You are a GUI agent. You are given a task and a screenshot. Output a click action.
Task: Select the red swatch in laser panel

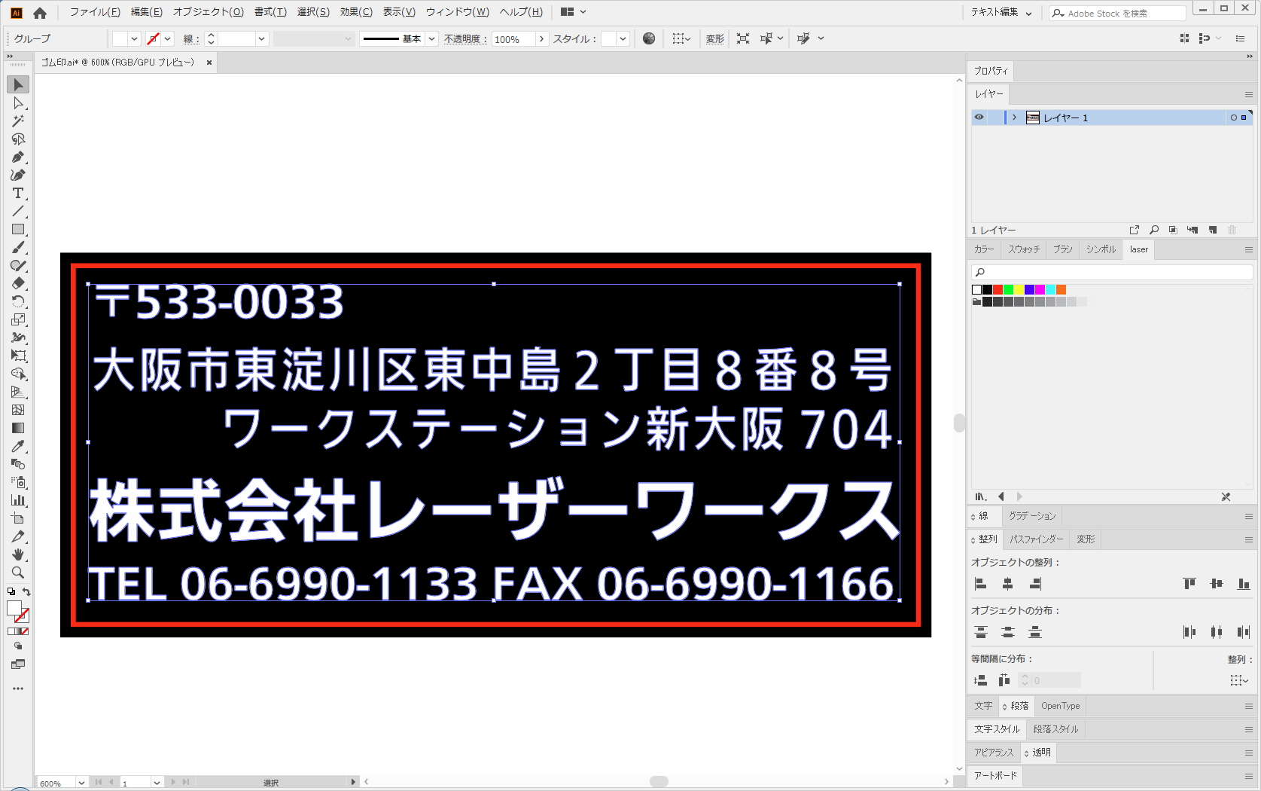tap(998, 290)
